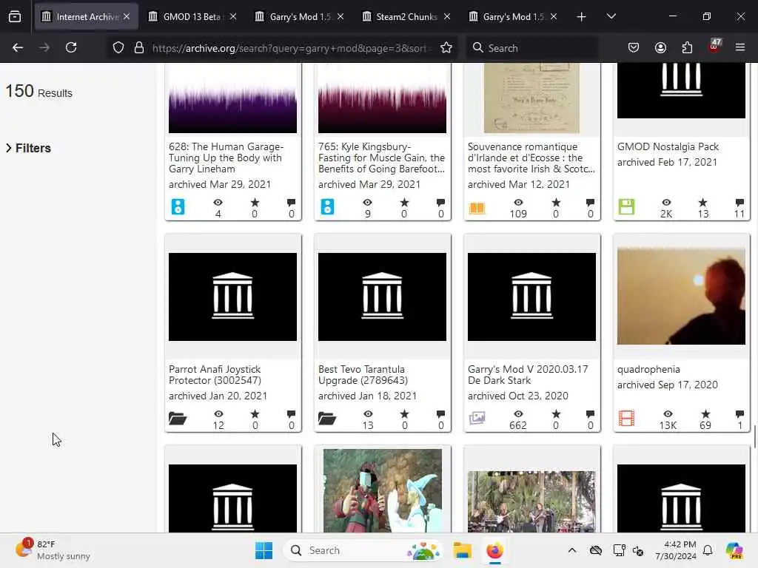Viewport: 758px width, 568px height.
Task: Switch to the Steam2 Chunks tab
Action: [x=406, y=16]
